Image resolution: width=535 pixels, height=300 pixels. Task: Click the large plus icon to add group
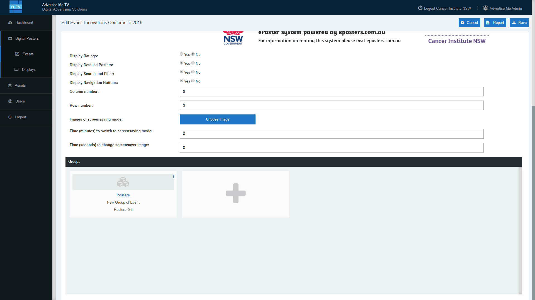235,193
